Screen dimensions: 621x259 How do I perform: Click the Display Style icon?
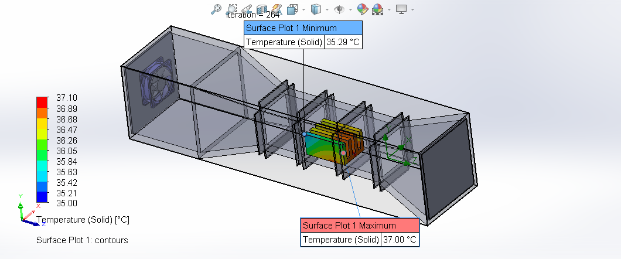316,9
